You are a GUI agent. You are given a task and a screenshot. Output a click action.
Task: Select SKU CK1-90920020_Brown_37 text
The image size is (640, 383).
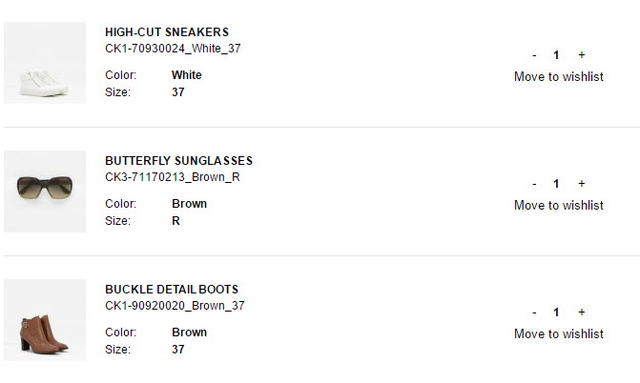[175, 306]
